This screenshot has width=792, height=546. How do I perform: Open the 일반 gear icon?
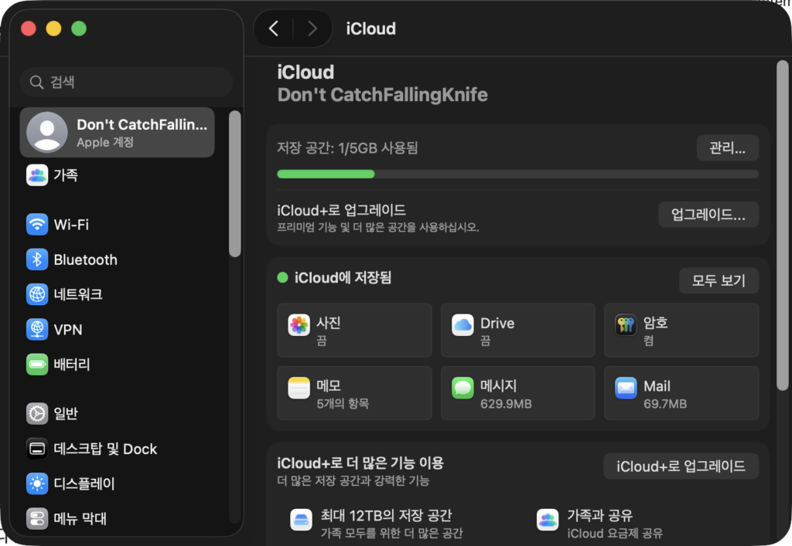(x=37, y=413)
